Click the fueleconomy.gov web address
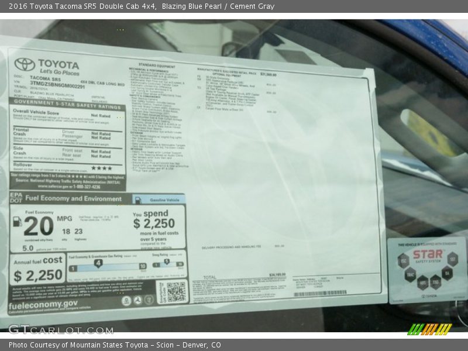468x351 pixels. pyautogui.click(x=43, y=305)
